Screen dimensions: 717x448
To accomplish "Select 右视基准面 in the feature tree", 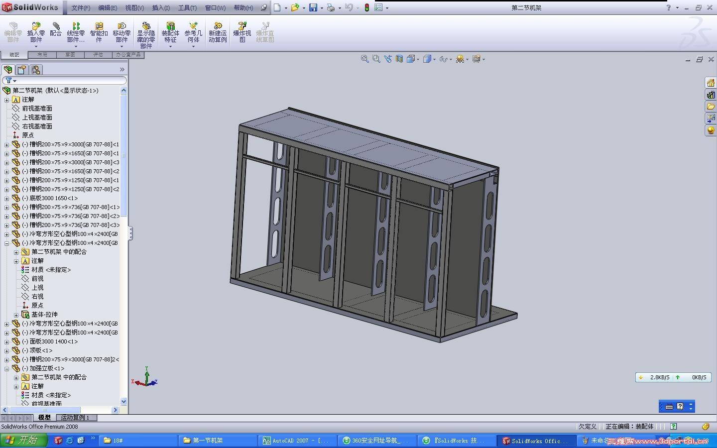I will coord(37,126).
